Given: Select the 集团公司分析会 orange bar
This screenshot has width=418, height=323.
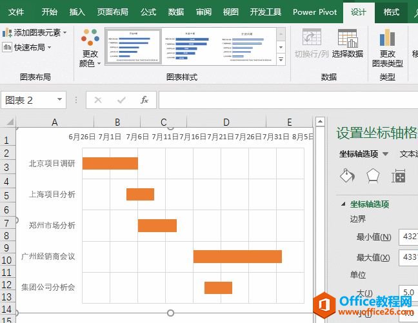Looking at the screenshot, I should point(218,288).
